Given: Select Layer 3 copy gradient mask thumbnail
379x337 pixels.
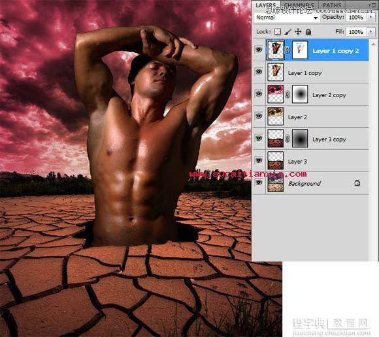Looking at the screenshot, I should pyautogui.click(x=300, y=138).
